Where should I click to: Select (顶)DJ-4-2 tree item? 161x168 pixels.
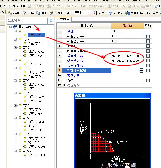tap(36, 97)
